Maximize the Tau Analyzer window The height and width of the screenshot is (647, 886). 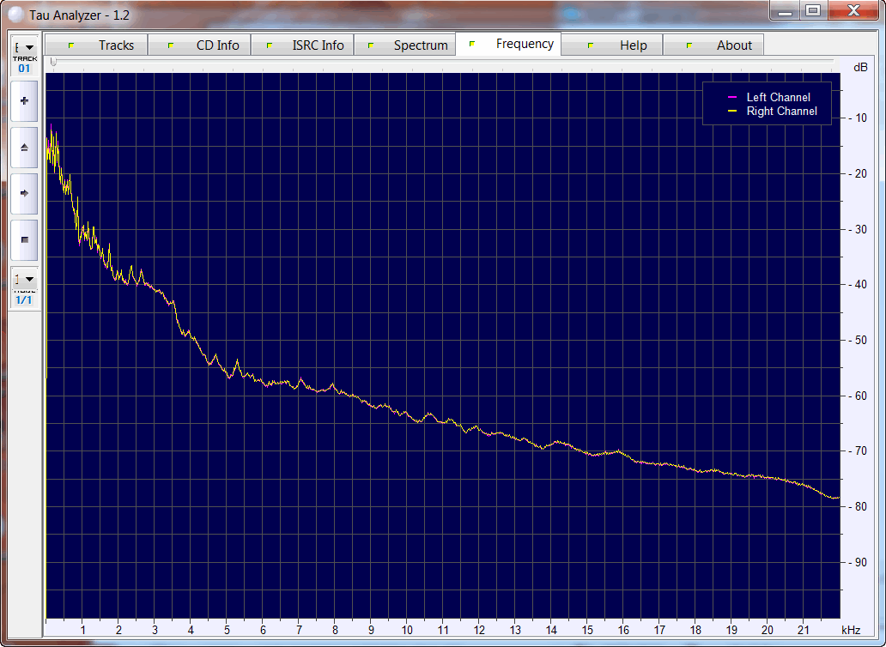click(812, 10)
